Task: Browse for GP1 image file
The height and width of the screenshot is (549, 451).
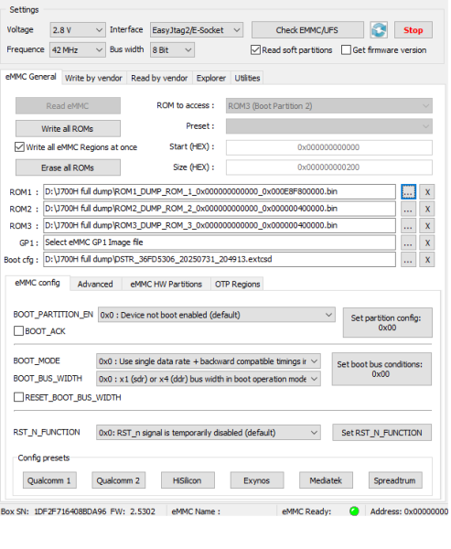Action: (x=408, y=242)
